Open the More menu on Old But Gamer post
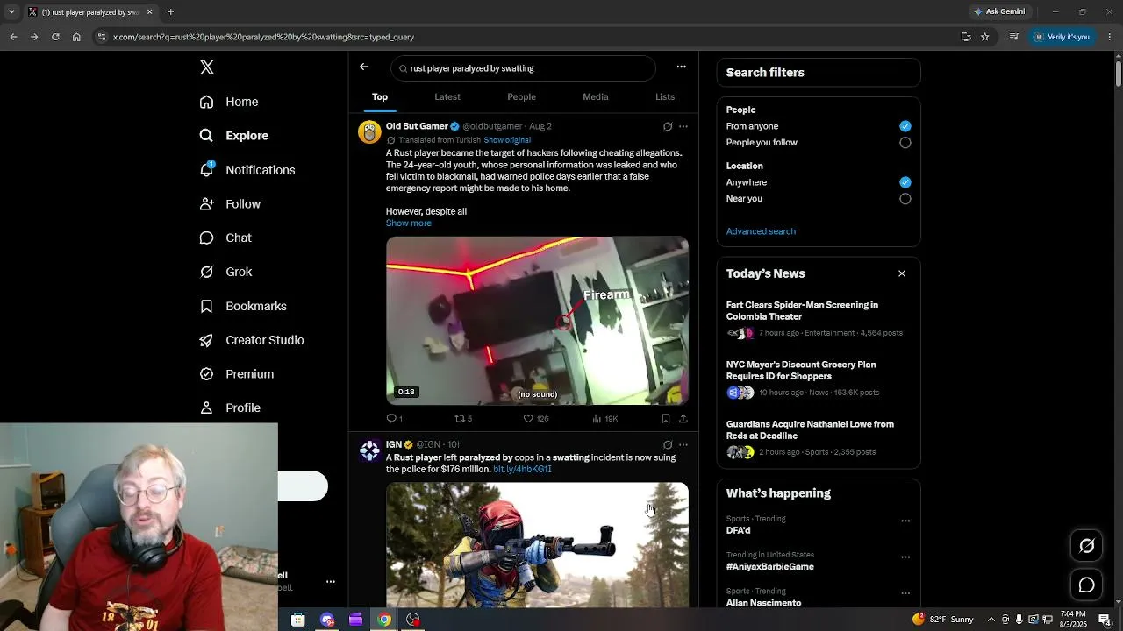The width and height of the screenshot is (1123, 631). pos(683,126)
